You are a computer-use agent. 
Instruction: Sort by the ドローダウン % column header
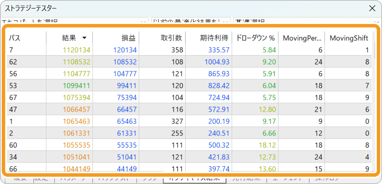(x=255, y=38)
